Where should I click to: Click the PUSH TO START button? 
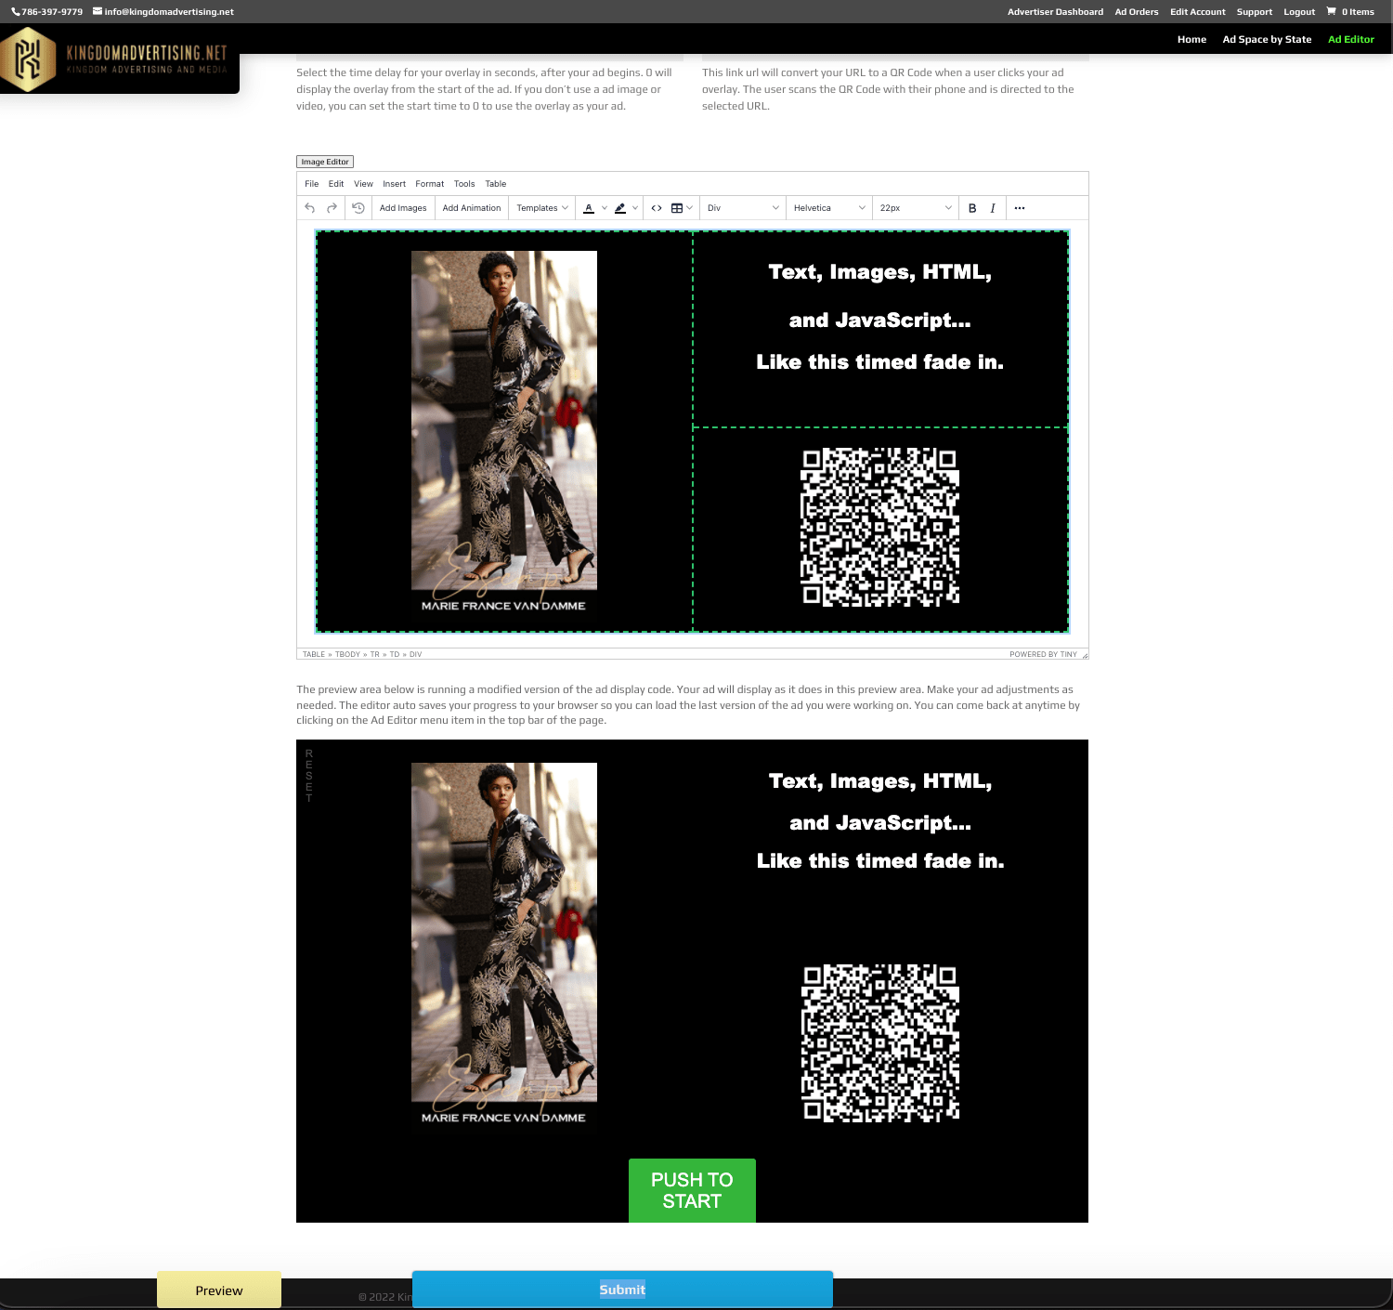click(x=691, y=1190)
